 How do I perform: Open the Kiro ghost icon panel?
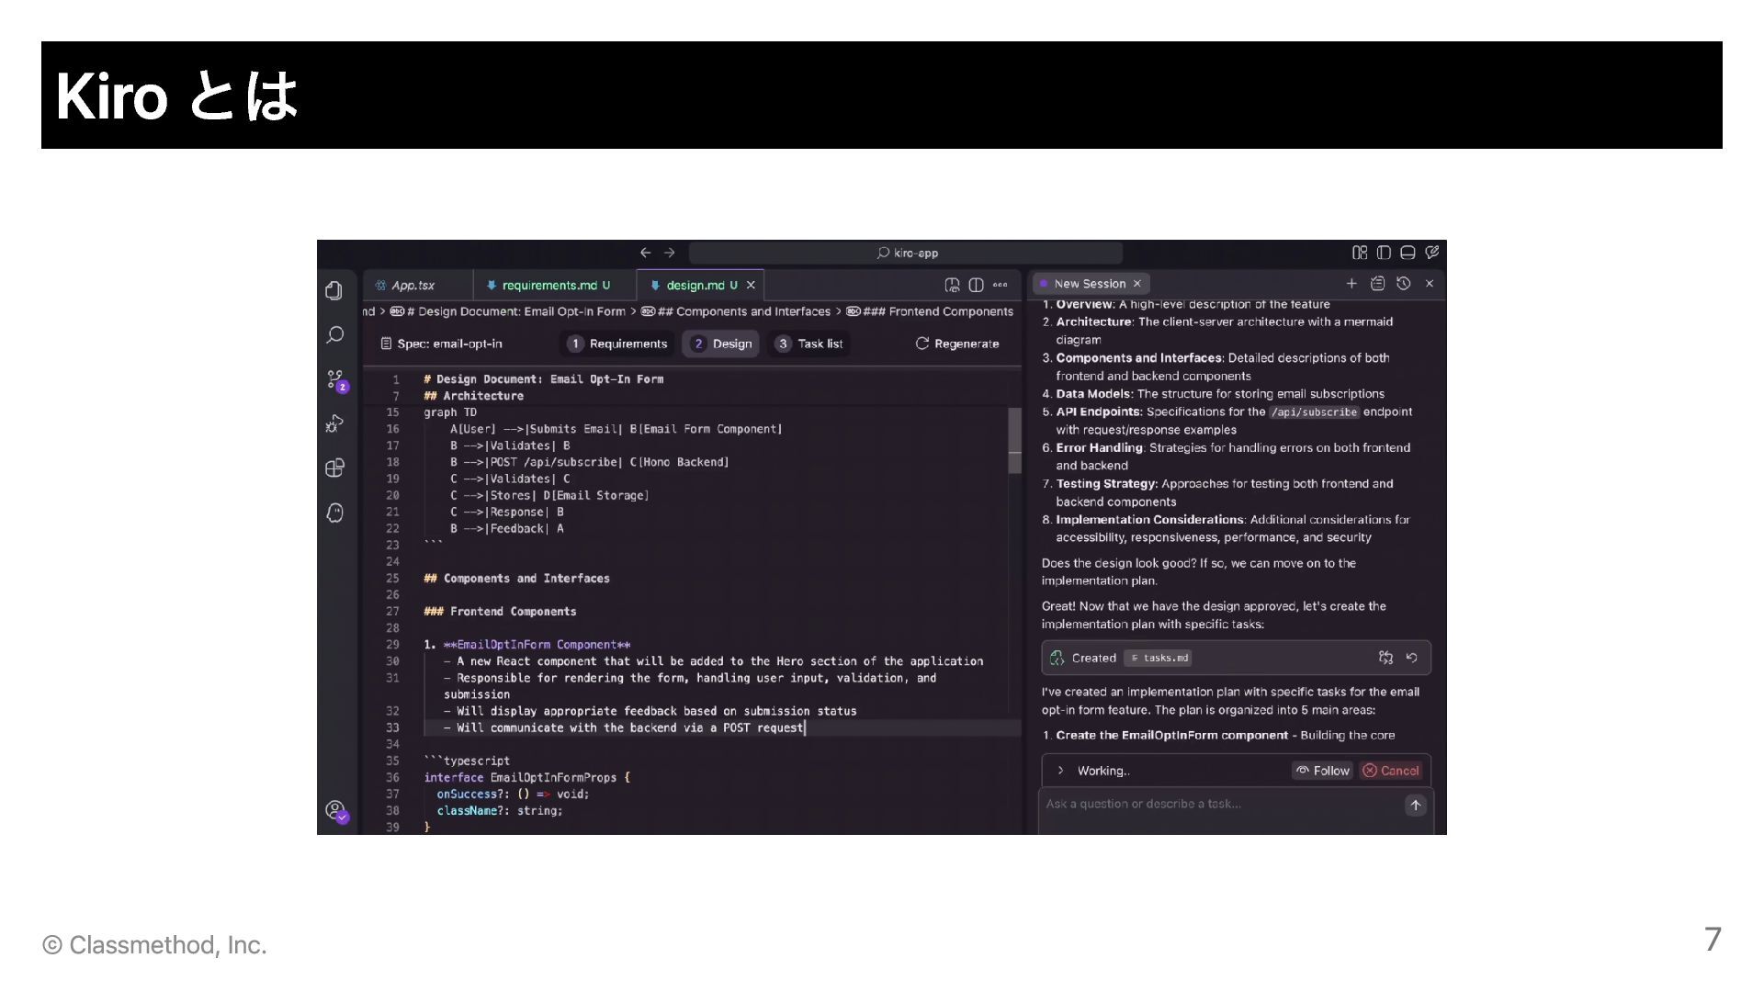click(x=334, y=513)
